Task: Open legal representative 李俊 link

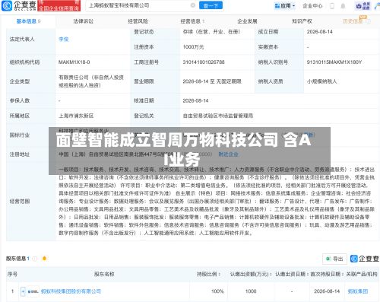Action: 64,40
